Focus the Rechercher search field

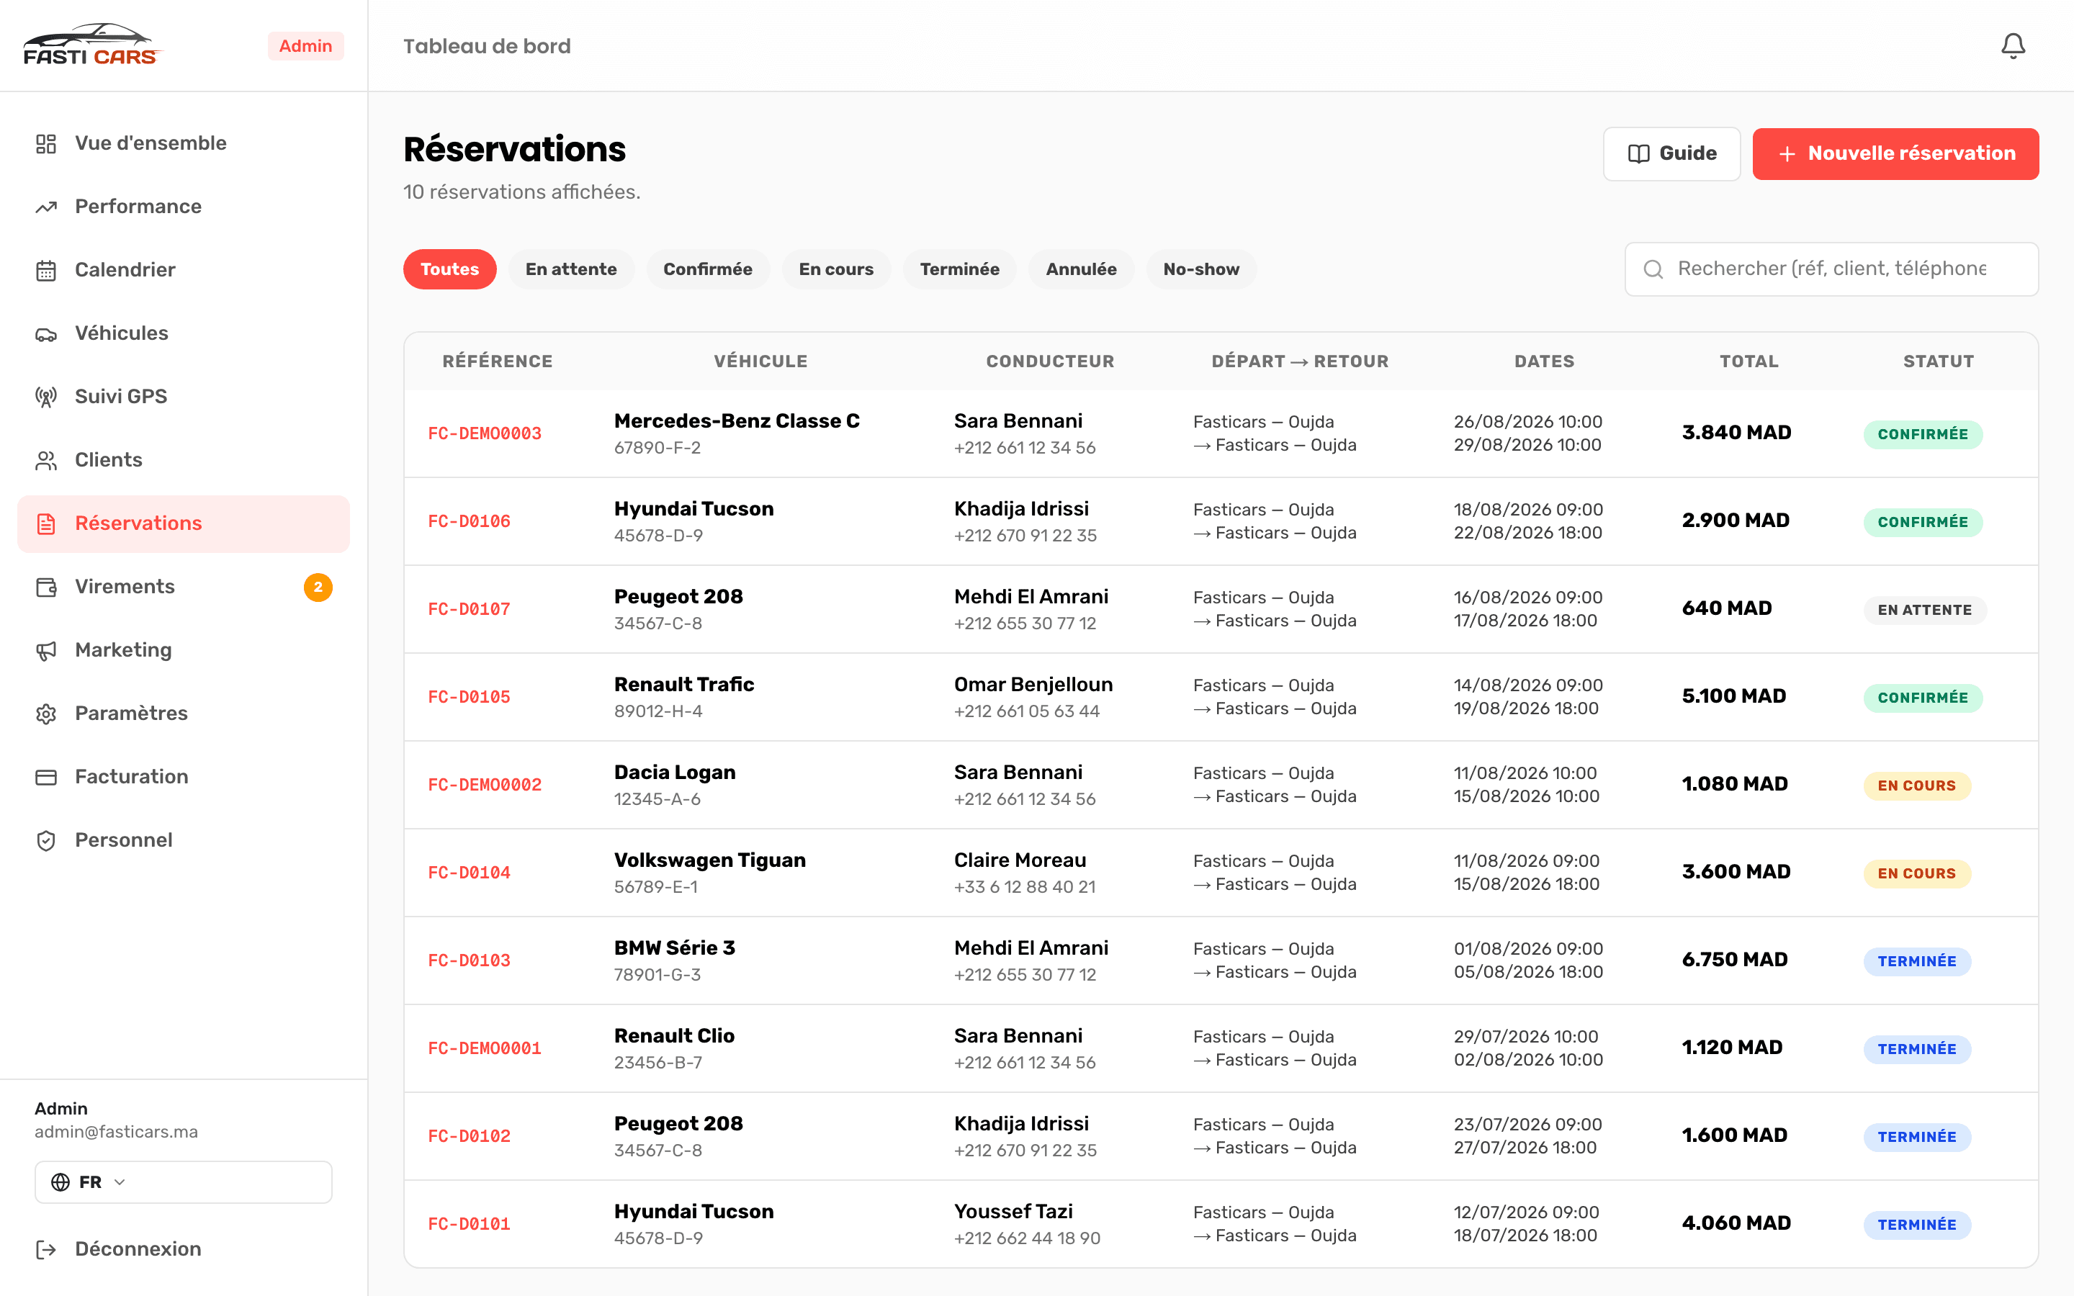[1832, 269]
